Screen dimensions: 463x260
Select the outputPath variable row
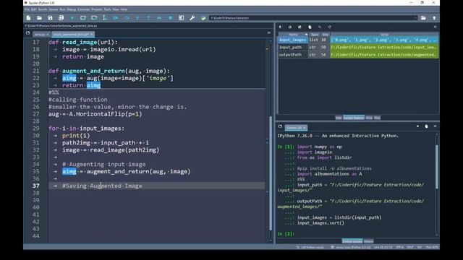coord(358,55)
